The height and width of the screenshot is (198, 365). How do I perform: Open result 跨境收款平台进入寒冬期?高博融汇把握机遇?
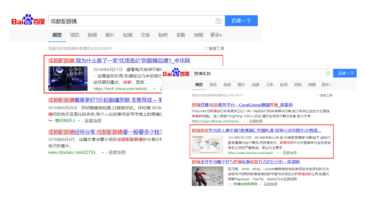tap(257, 130)
